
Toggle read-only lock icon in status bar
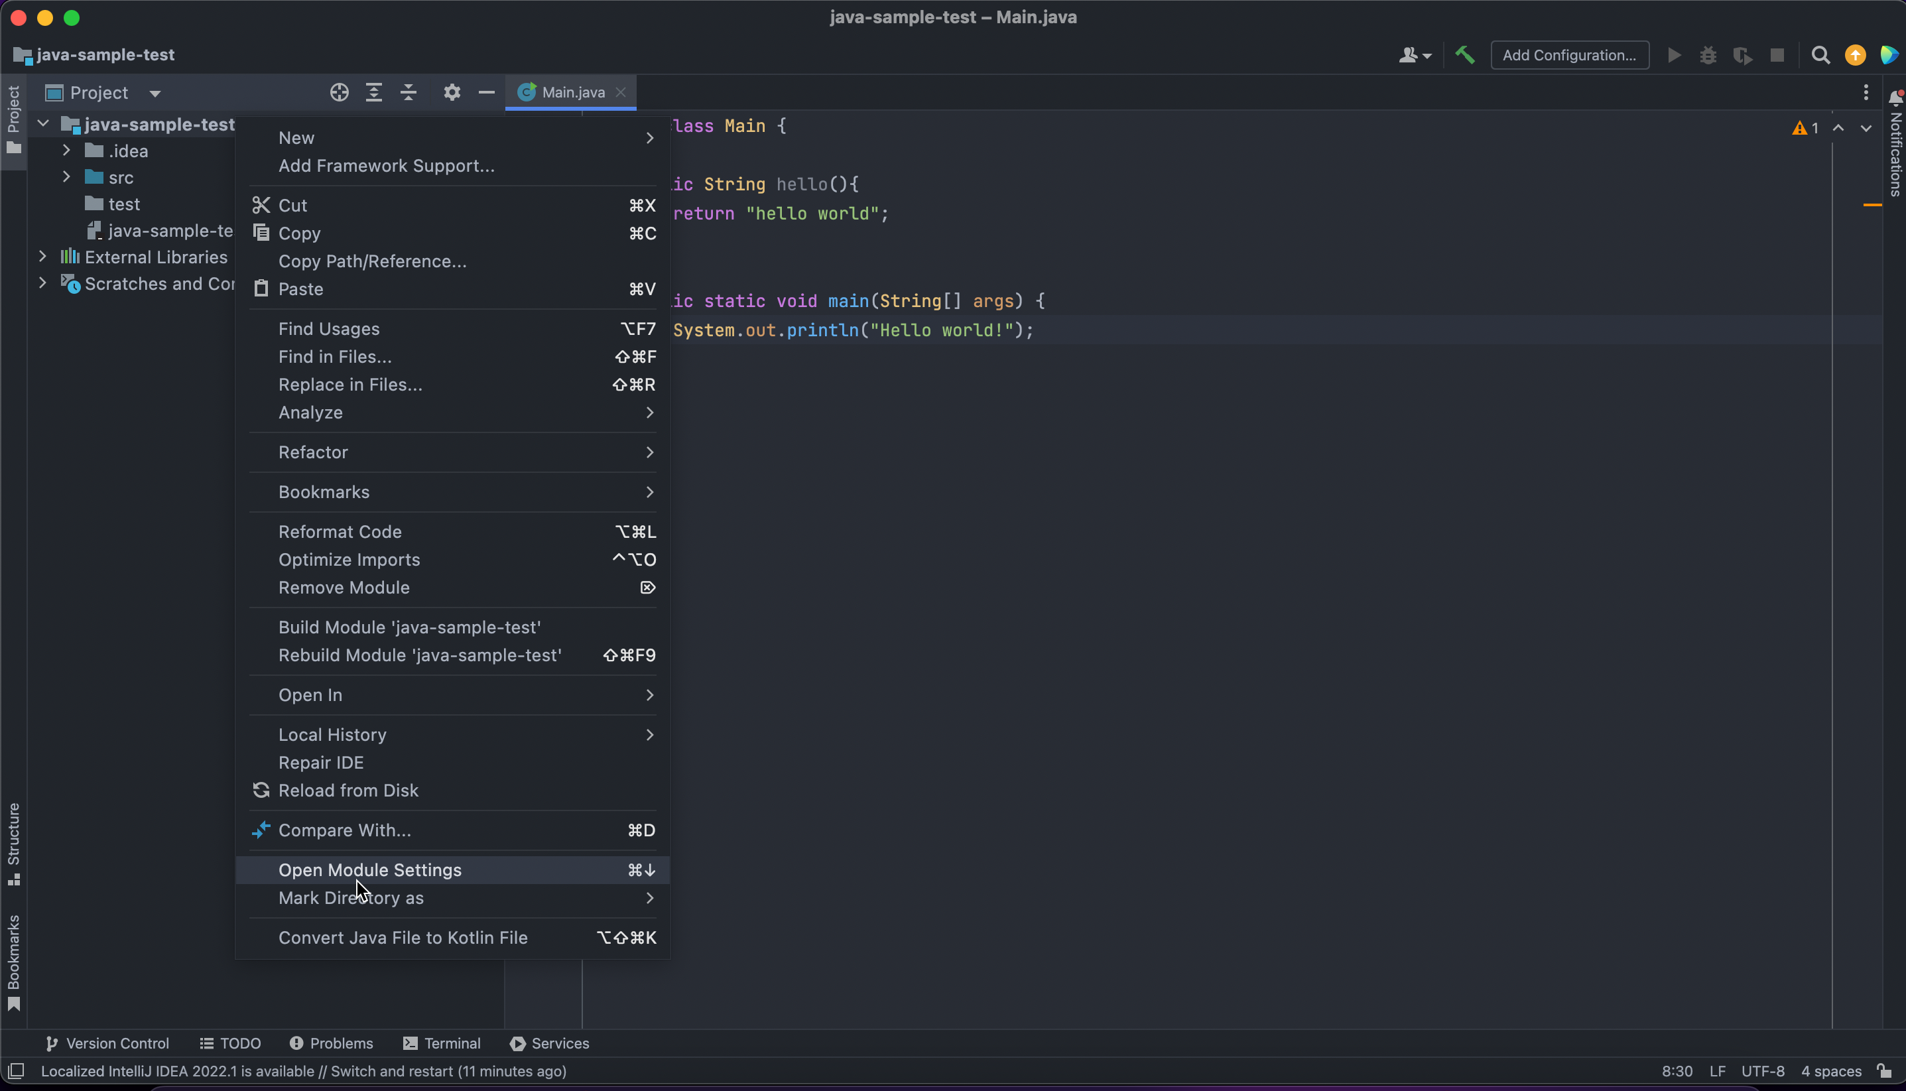pyautogui.click(x=1884, y=1070)
